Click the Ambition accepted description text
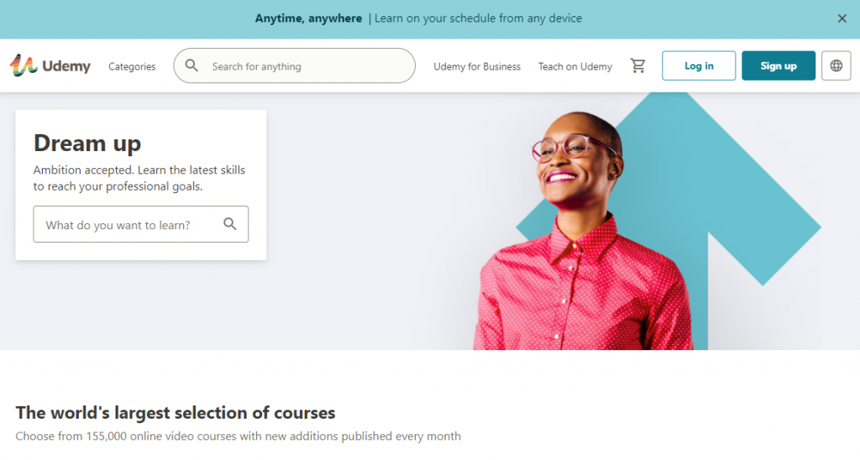 pos(139,178)
